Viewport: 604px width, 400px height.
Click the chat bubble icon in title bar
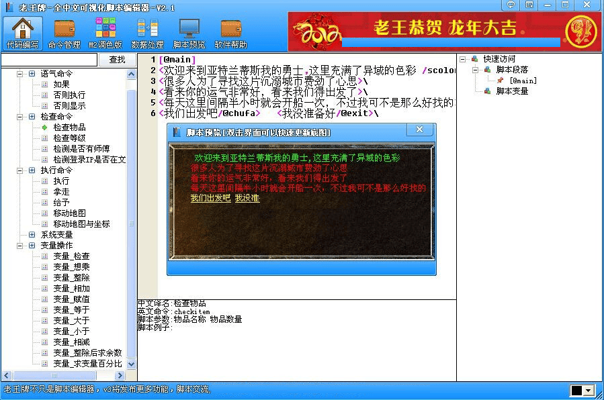511,5
